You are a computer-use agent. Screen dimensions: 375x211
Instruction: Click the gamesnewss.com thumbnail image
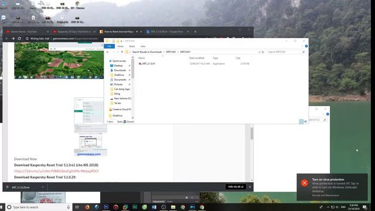click(90, 127)
